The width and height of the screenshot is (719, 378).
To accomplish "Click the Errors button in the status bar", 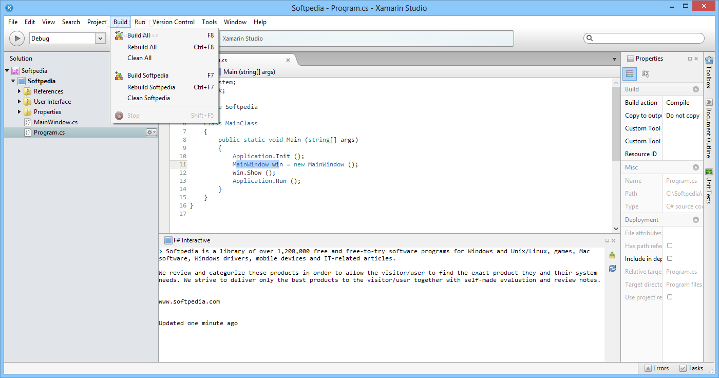I will click(x=656, y=368).
